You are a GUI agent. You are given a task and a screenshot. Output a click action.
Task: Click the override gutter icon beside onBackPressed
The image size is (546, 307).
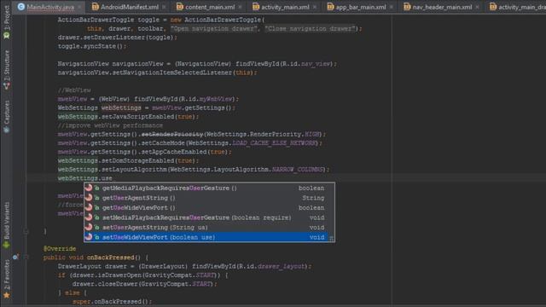pos(15,258)
